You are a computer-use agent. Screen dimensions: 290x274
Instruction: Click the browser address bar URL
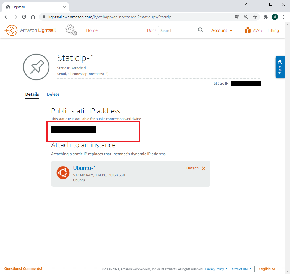pos(111,17)
